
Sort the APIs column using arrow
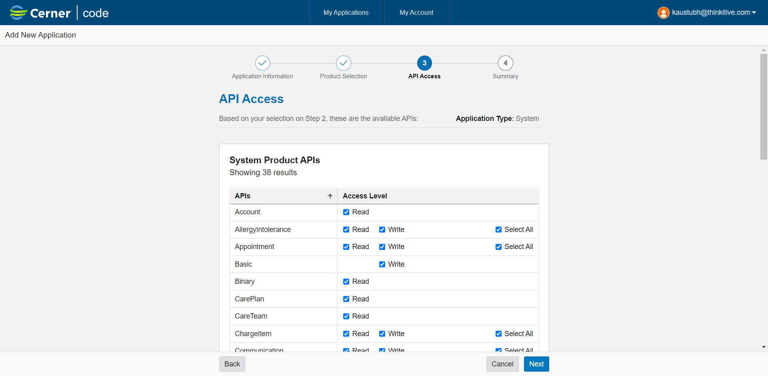(x=330, y=196)
